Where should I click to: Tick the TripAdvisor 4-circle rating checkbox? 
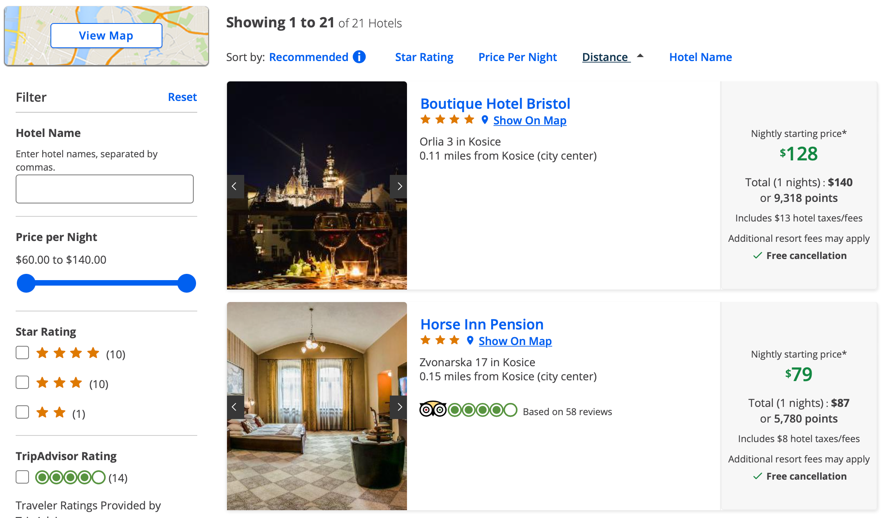coord(22,477)
